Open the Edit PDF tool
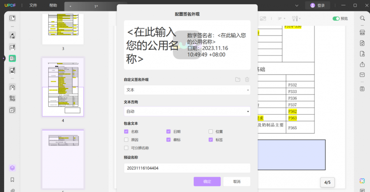The width and height of the screenshot is (370, 192). tap(12, 47)
